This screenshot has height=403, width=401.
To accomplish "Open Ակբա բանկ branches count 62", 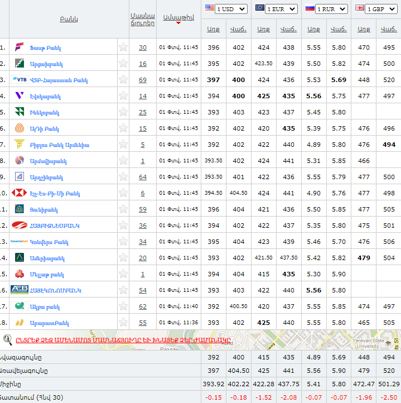I will pos(143,306).
